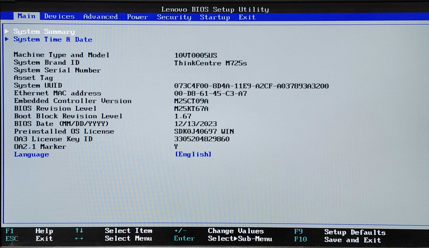Select the English language value

coord(194,154)
